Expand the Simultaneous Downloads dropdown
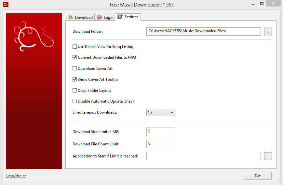The image size is (283, 185). coord(160,112)
